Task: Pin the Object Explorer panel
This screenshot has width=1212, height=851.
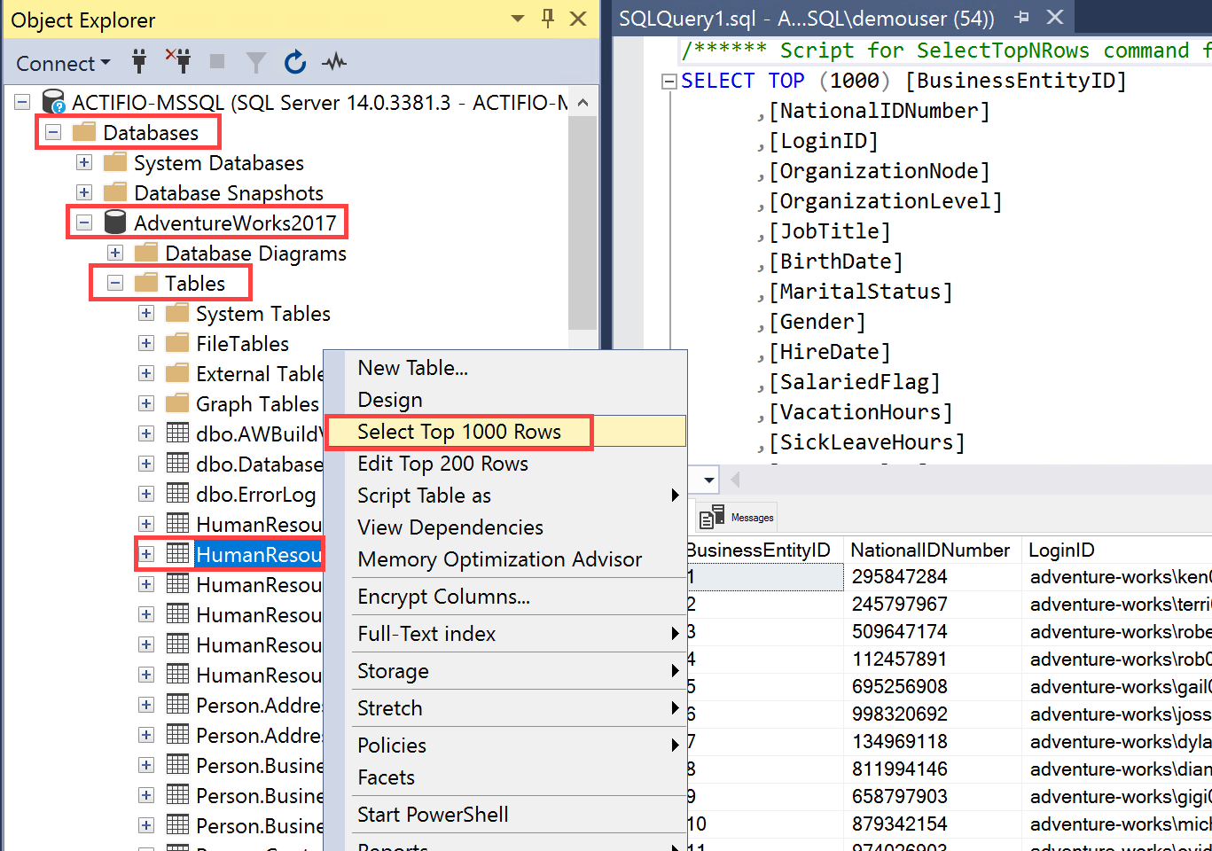Action: click(548, 19)
